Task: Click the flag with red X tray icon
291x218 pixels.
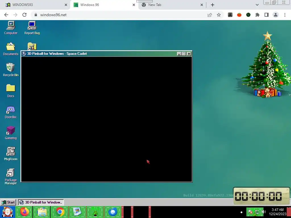Action: 250,212
